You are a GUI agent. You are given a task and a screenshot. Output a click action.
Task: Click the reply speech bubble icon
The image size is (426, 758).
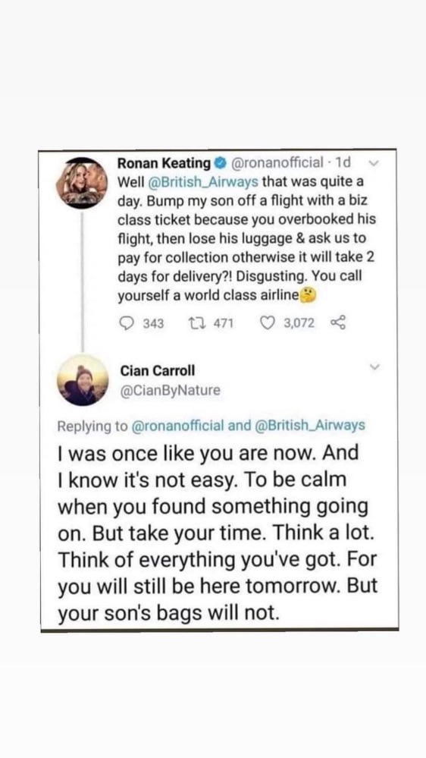tap(126, 323)
